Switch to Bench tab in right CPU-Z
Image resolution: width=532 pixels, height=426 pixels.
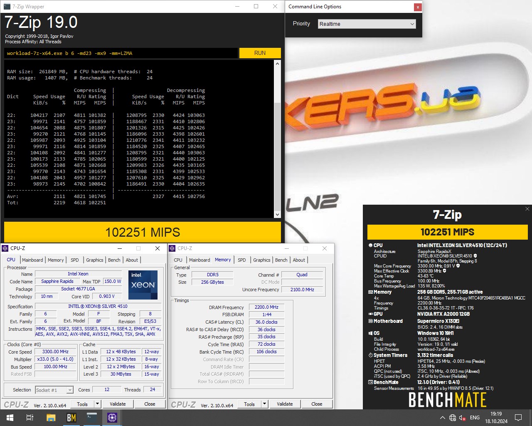click(281, 260)
